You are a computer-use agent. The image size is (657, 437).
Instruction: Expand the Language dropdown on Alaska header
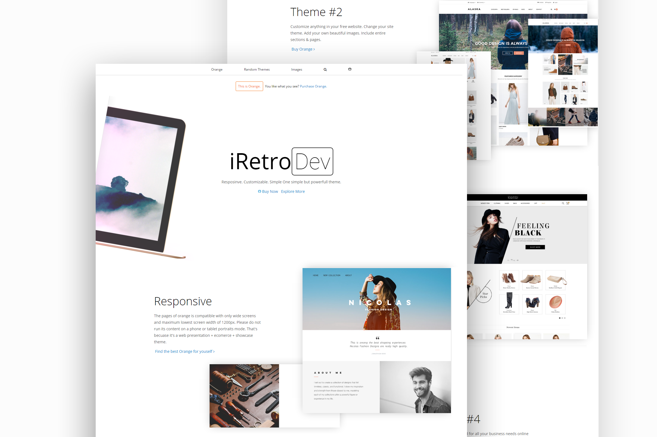click(472, 2)
